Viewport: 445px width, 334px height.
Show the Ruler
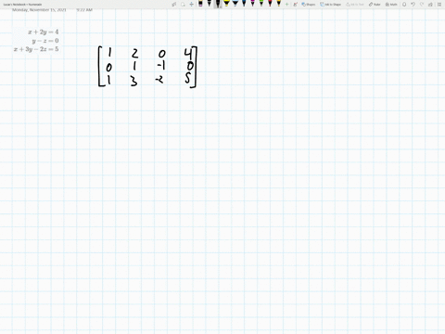(375, 5)
